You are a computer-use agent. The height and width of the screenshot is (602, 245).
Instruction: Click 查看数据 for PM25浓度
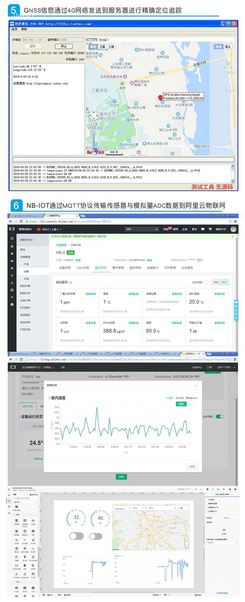coord(133,323)
